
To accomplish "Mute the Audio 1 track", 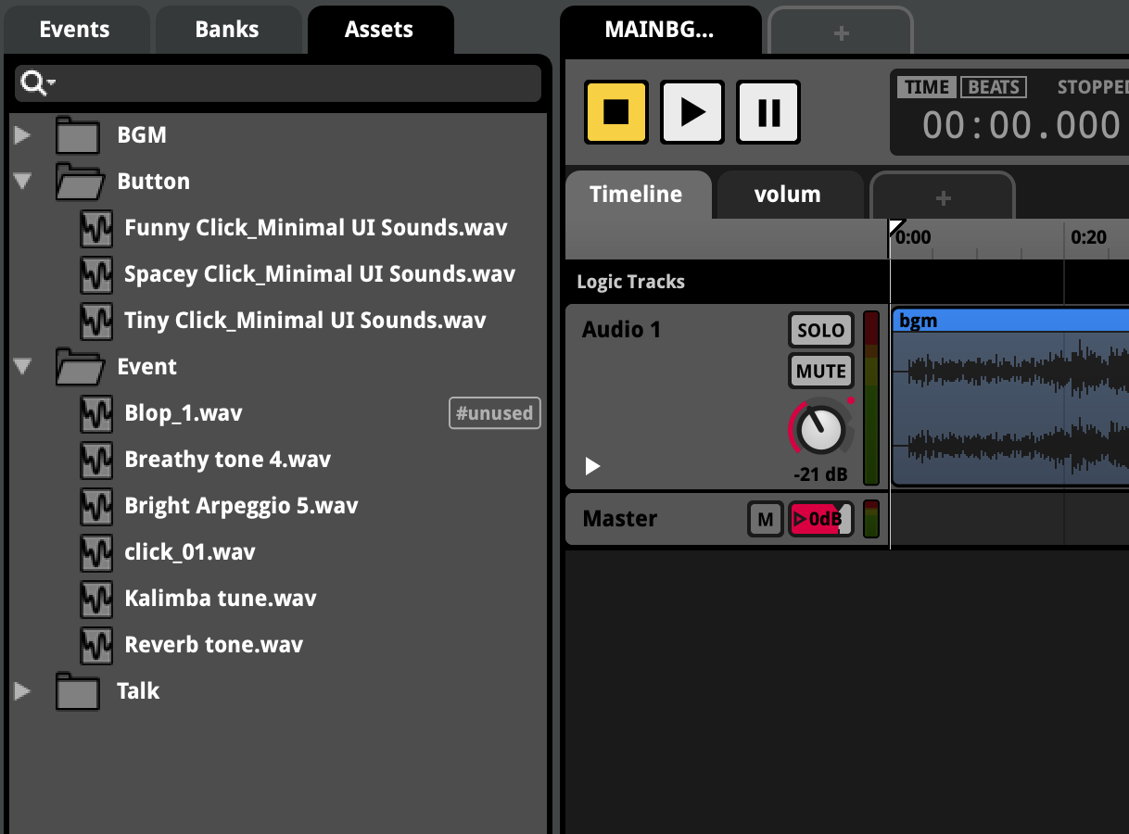I will pos(821,372).
